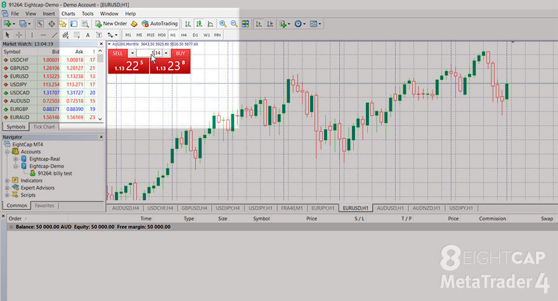The image size is (558, 301).
Task: Click the volume field in one-click panel
Action: 149,53
